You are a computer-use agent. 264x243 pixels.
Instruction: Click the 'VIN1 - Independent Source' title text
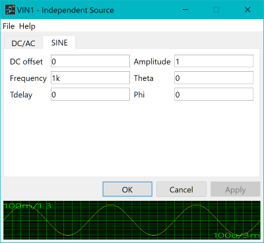coord(65,10)
